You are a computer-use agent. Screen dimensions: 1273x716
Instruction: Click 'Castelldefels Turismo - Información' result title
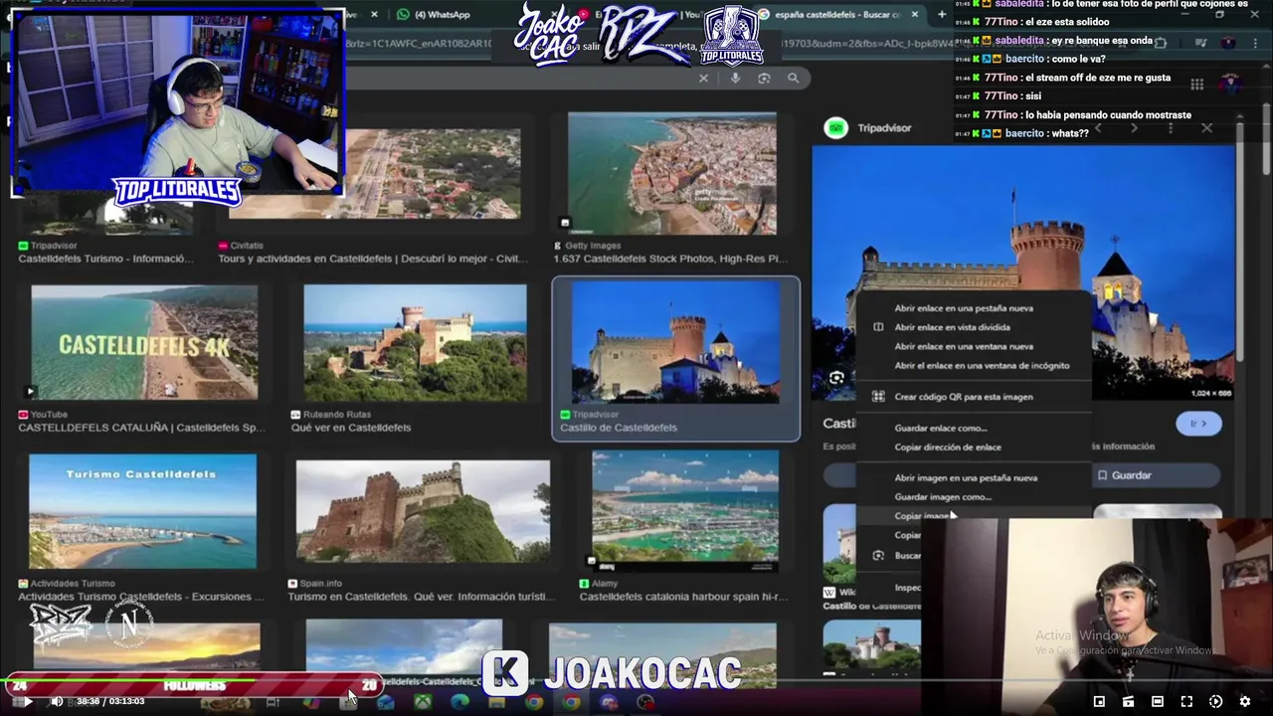105,259
